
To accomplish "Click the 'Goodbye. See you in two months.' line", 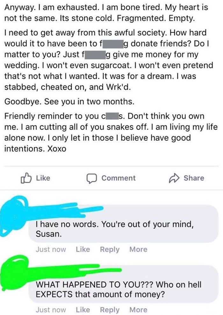I will click(x=69, y=101).
